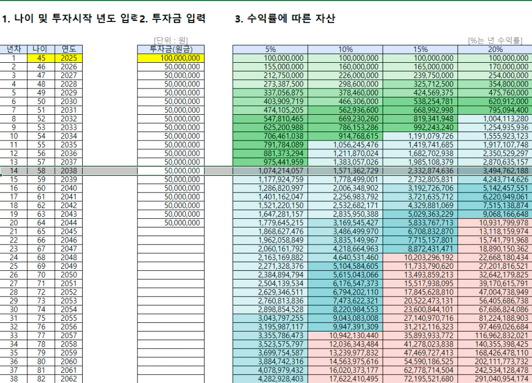The image size is (532, 383).
Task: Click age cell 70
Action: (x=41, y=275)
